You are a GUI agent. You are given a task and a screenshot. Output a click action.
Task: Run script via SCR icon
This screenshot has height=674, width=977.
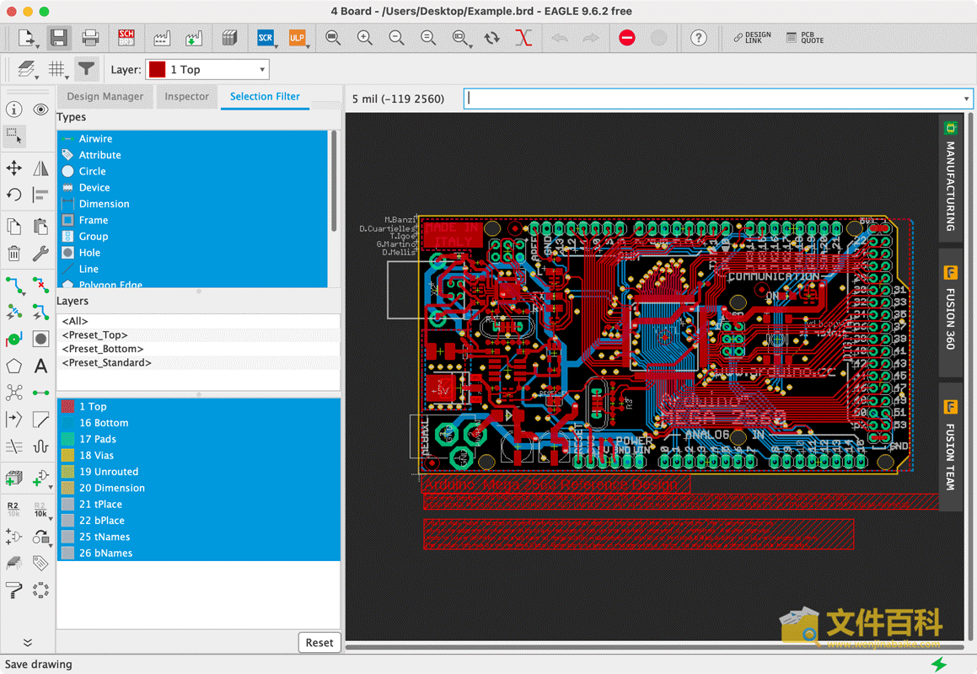pyautogui.click(x=266, y=38)
